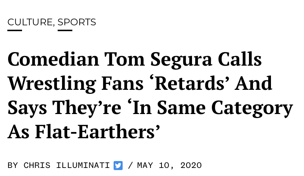Open the CULTURE category link
This screenshot has height=176, width=304.
30,22
